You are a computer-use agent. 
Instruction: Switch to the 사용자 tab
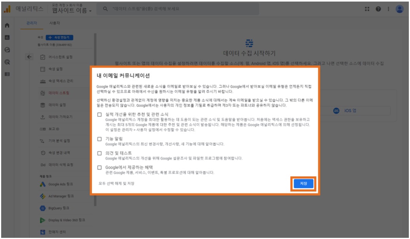point(55,23)
